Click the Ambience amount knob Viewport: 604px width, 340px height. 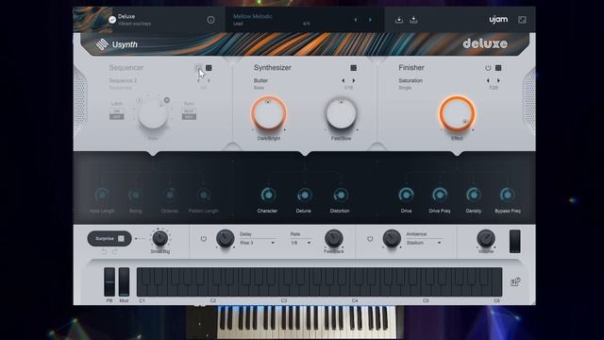point(392,238)
